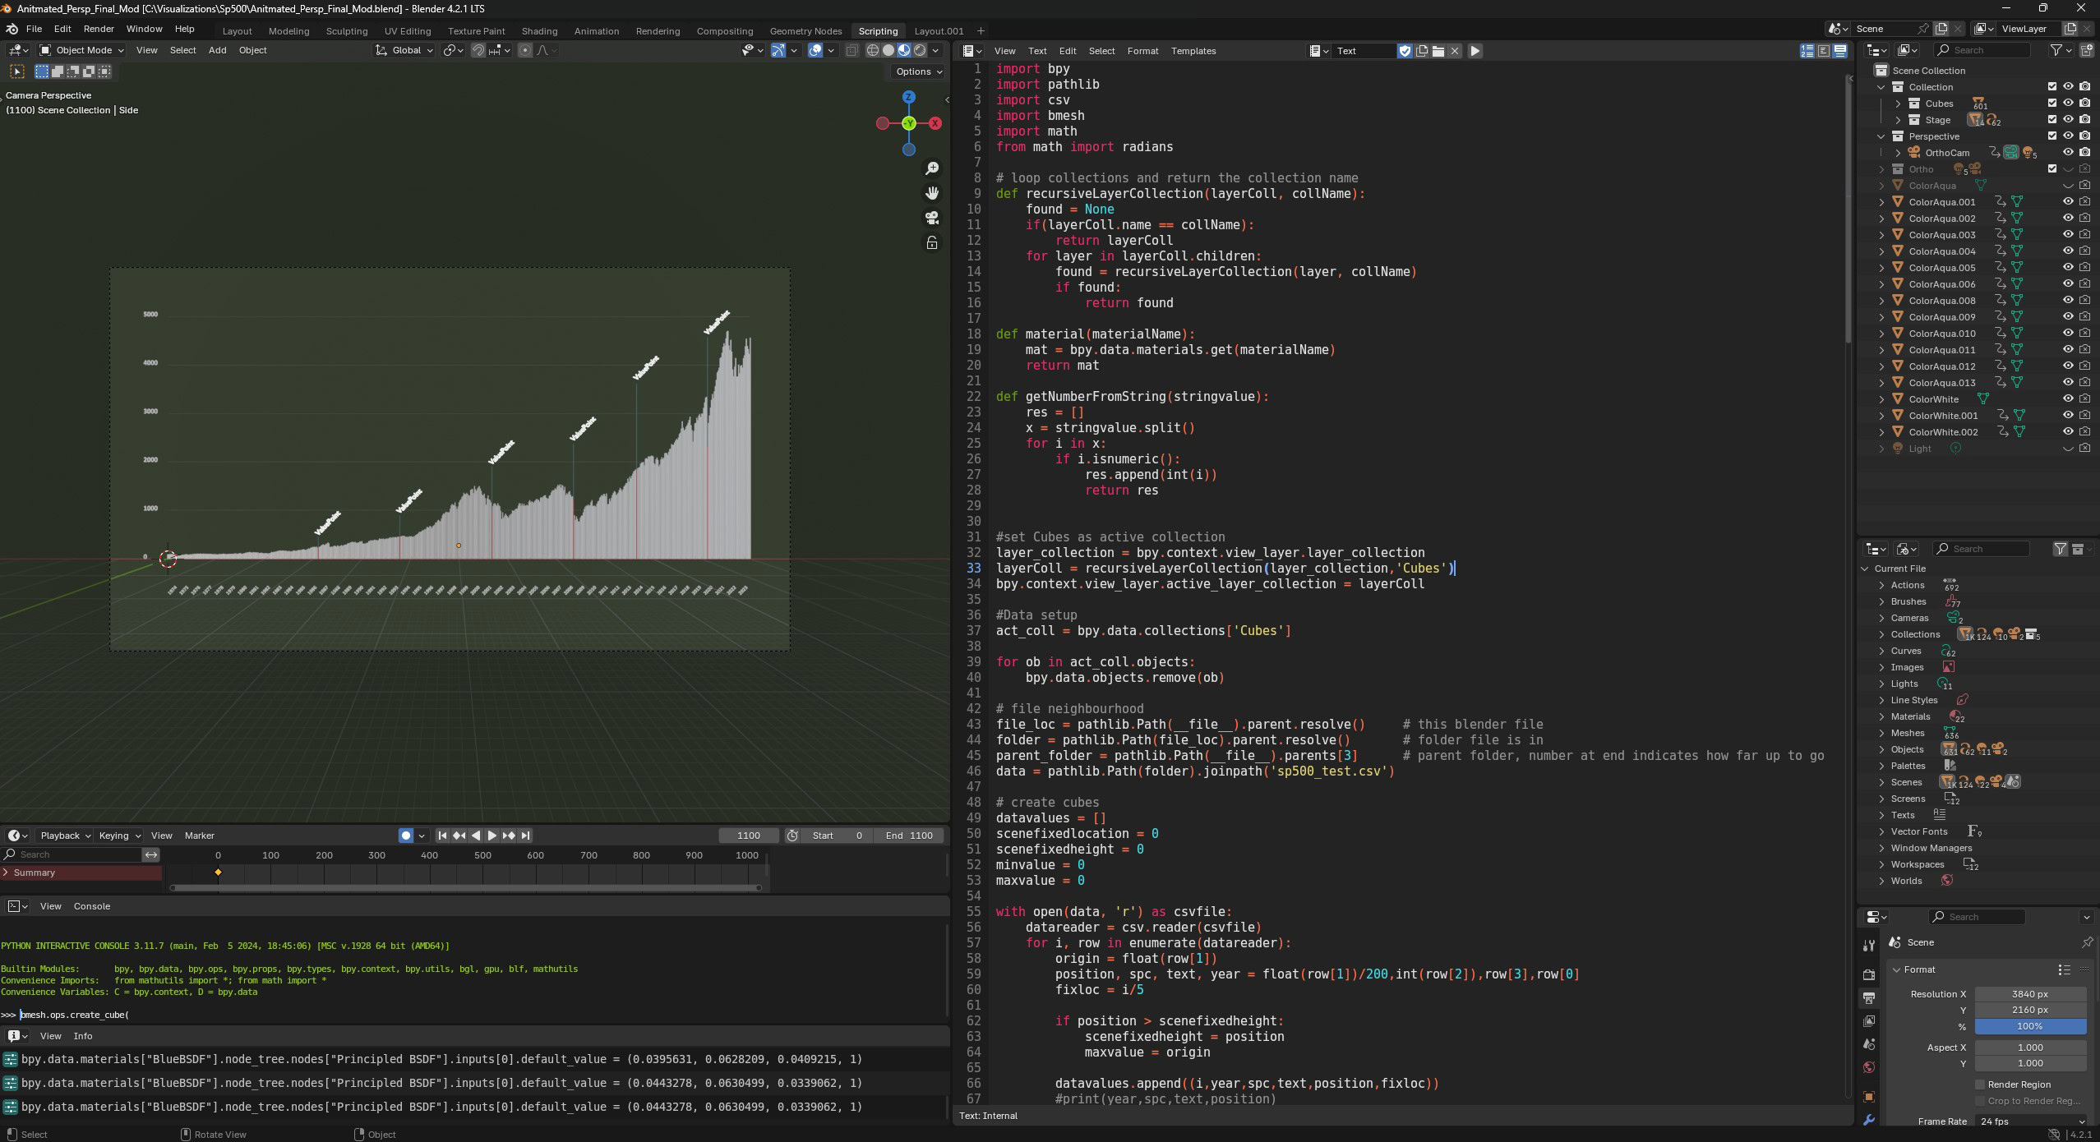Exclude Stage collection via its checkbox
The height and width of the screenshot is (1142, 2100).
pyautogui.click(x=2052, y=120)
